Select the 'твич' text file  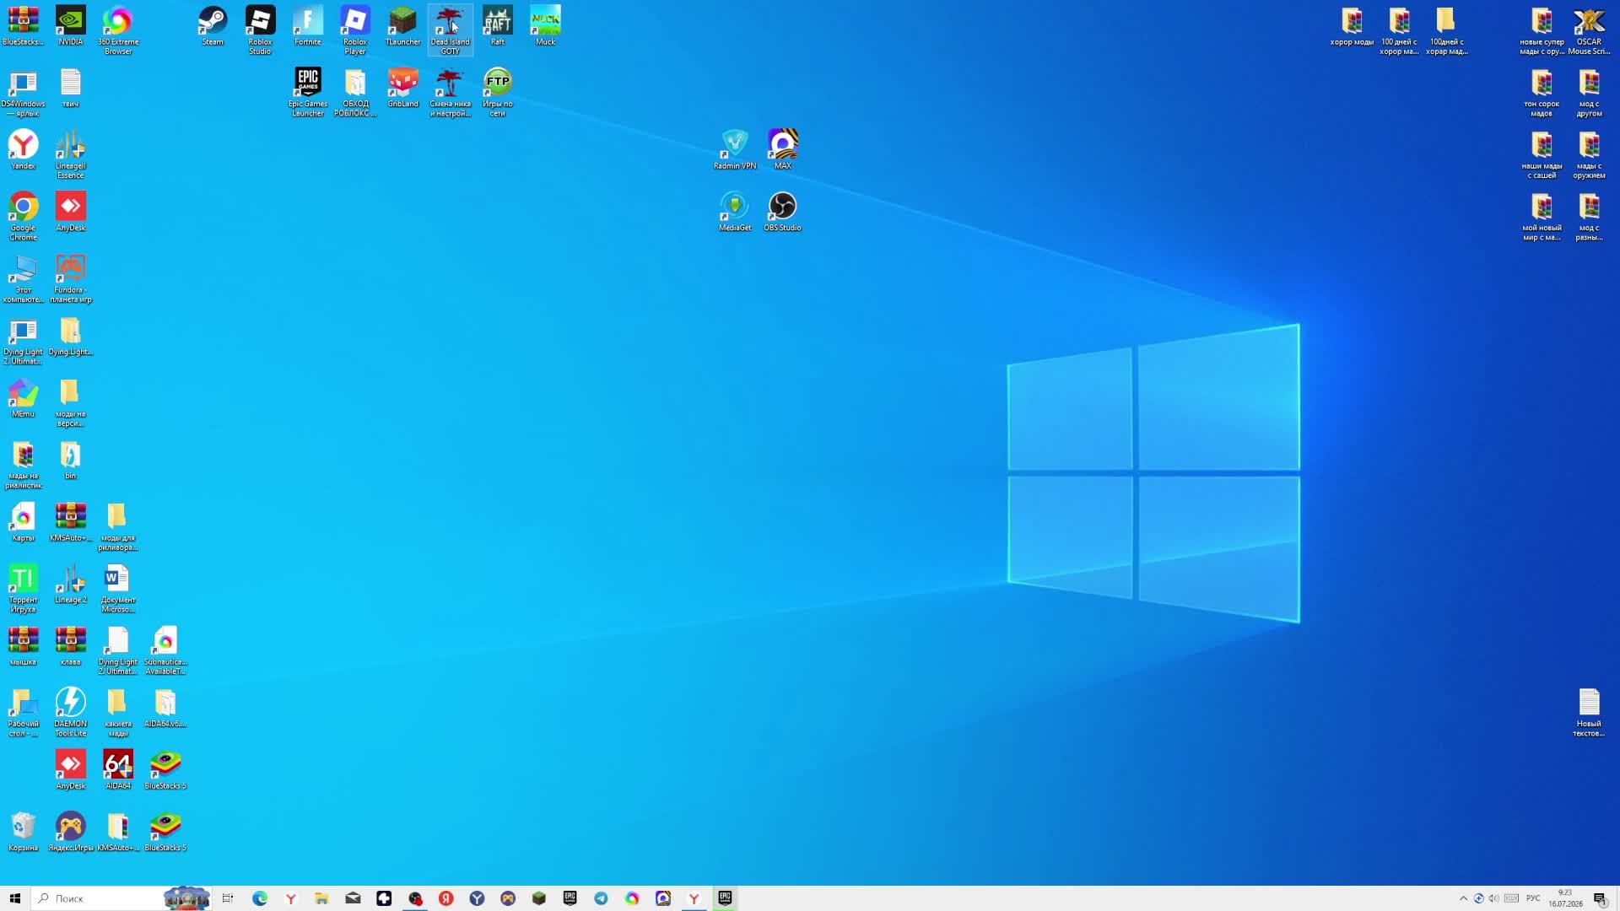pos(71,88)
